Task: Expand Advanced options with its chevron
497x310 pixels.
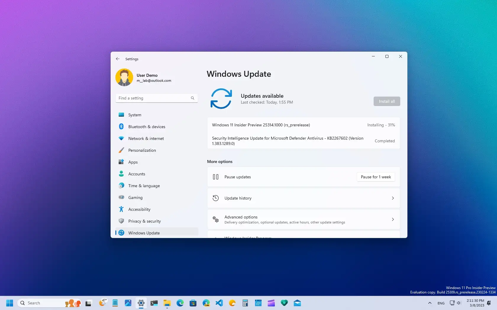Action: click(x=393, y=219)
